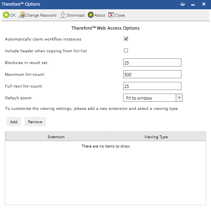Close the window using the title bar X
The height and width of the screenshot is (210, 211).
pyautogui.click(x=204, y=4)
